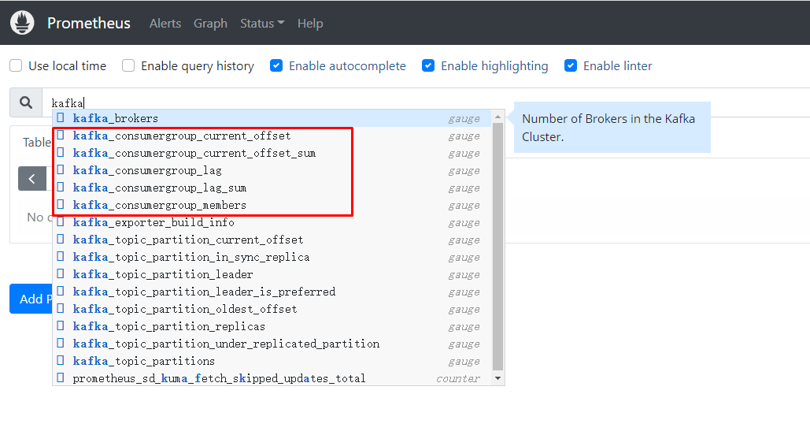Click the icon beside kafka_exporter_build_info suggestion

tap(61, 222)
